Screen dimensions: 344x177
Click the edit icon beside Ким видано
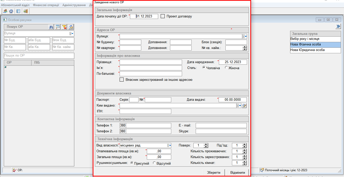[244, 106]
